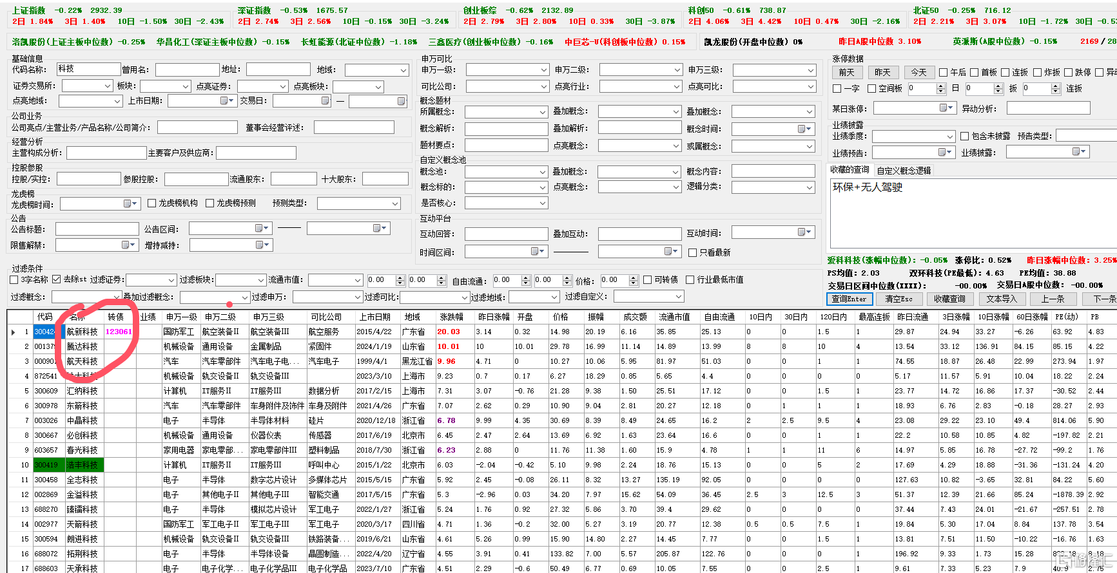Expand the 过滤申万 dropdown
This screenshot has width=1117, height=573.
[x=357, y=297]
